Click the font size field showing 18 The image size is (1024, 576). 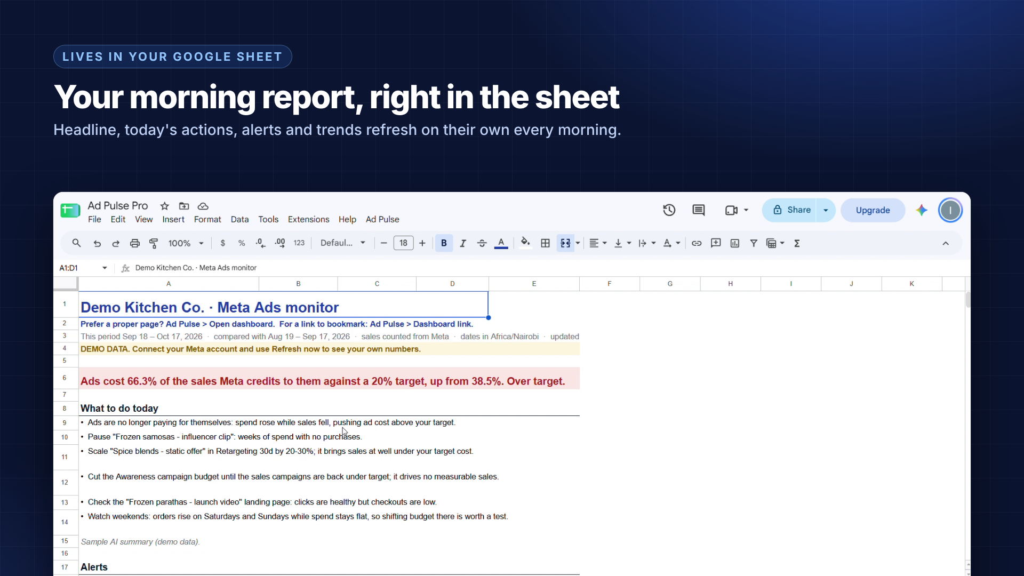404,243
